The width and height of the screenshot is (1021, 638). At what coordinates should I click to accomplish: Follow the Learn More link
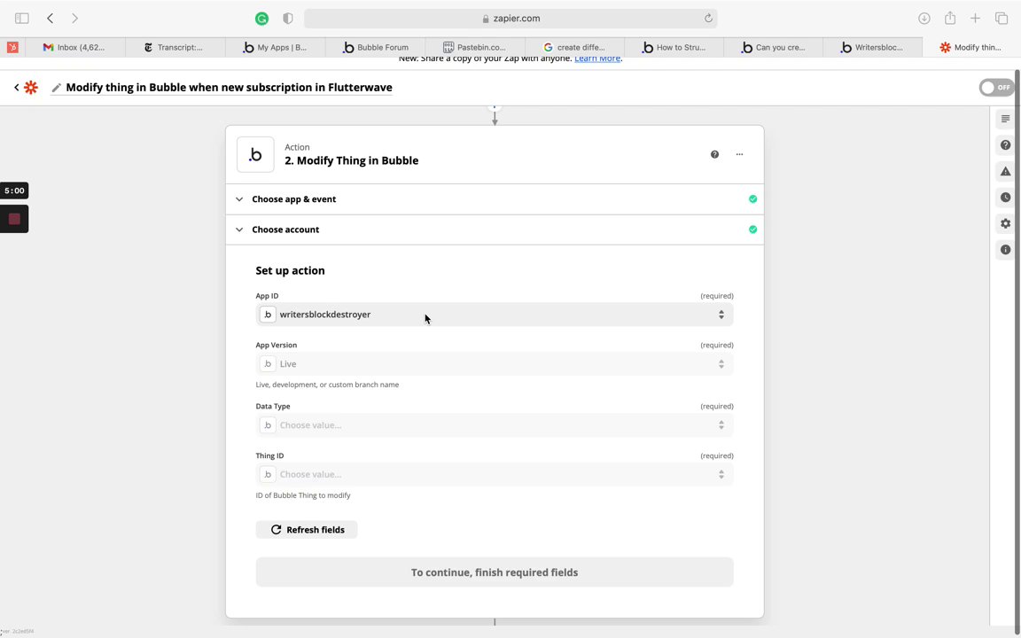click(x=597, y=58)
